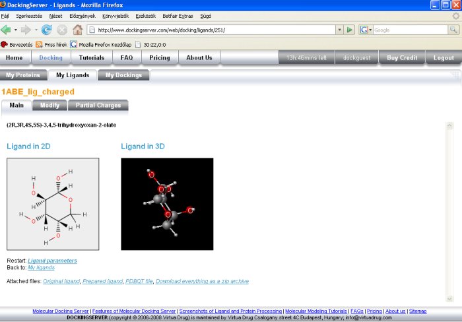Image resolution: width=462 pixels, height=322 pixels.
Task: Open Molecular Modeling Tutorials footer link
Action: coord(316,311)
